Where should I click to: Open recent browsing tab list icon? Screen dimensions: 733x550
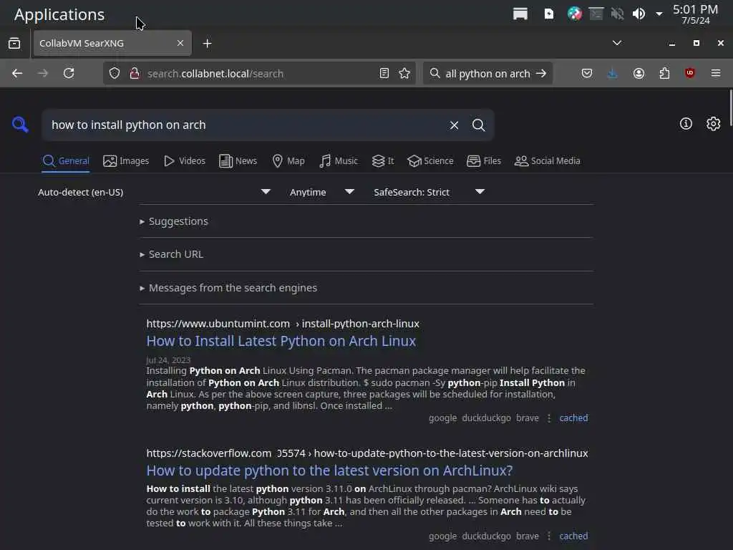click(14, 43)
